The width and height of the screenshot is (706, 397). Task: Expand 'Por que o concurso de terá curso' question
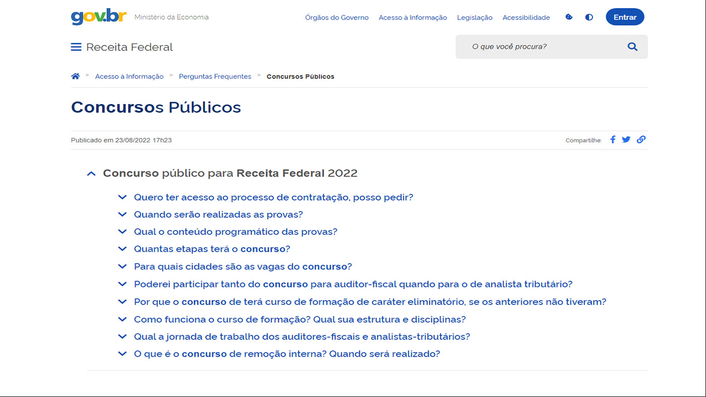pos(362,302)
